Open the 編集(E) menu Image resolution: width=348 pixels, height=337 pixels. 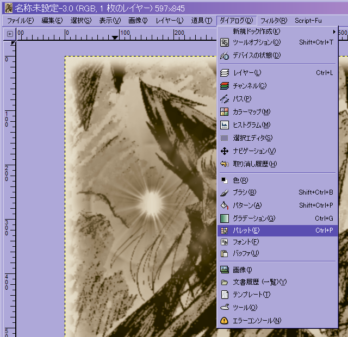pos(52,21)
